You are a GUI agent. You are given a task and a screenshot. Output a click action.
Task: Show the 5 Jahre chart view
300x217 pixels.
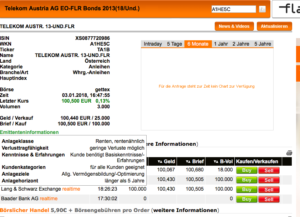tap(263, 44)
